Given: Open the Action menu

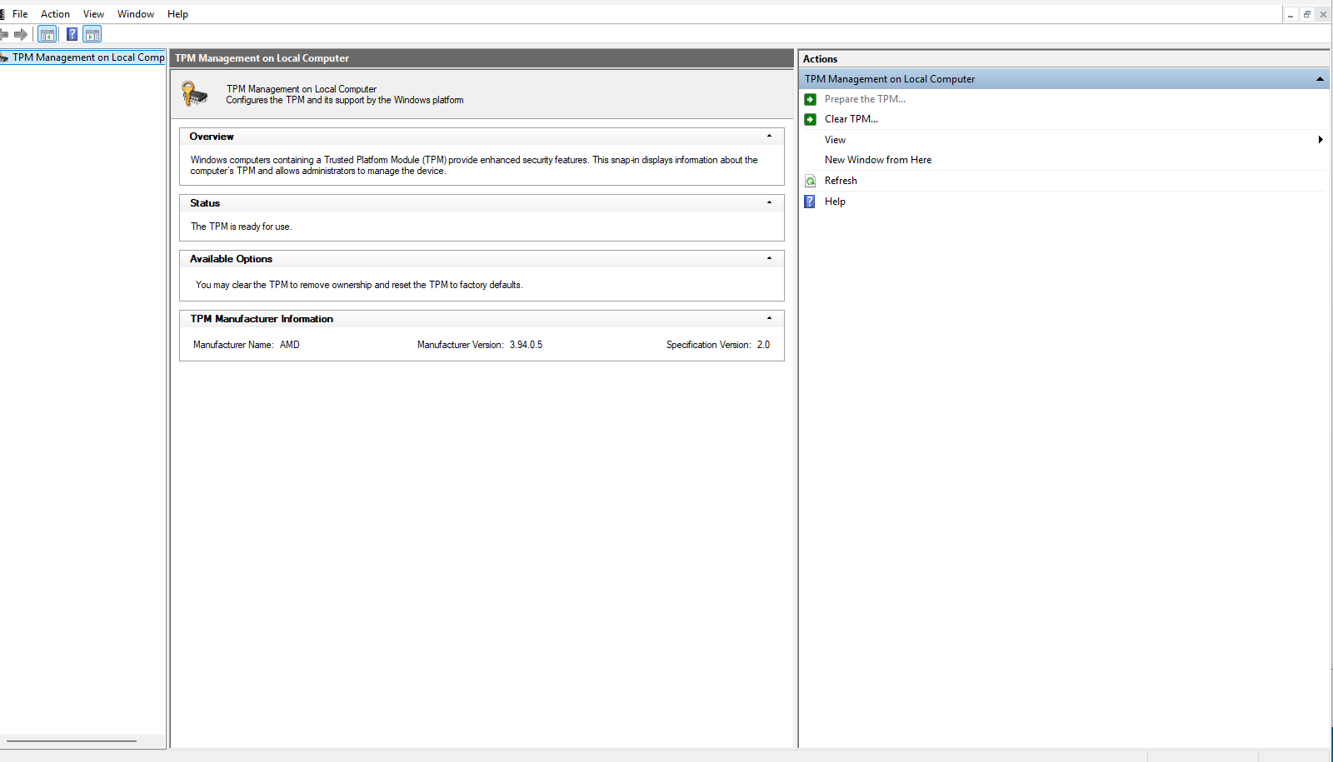Looking at the screenshot, I should pos(55,14).
